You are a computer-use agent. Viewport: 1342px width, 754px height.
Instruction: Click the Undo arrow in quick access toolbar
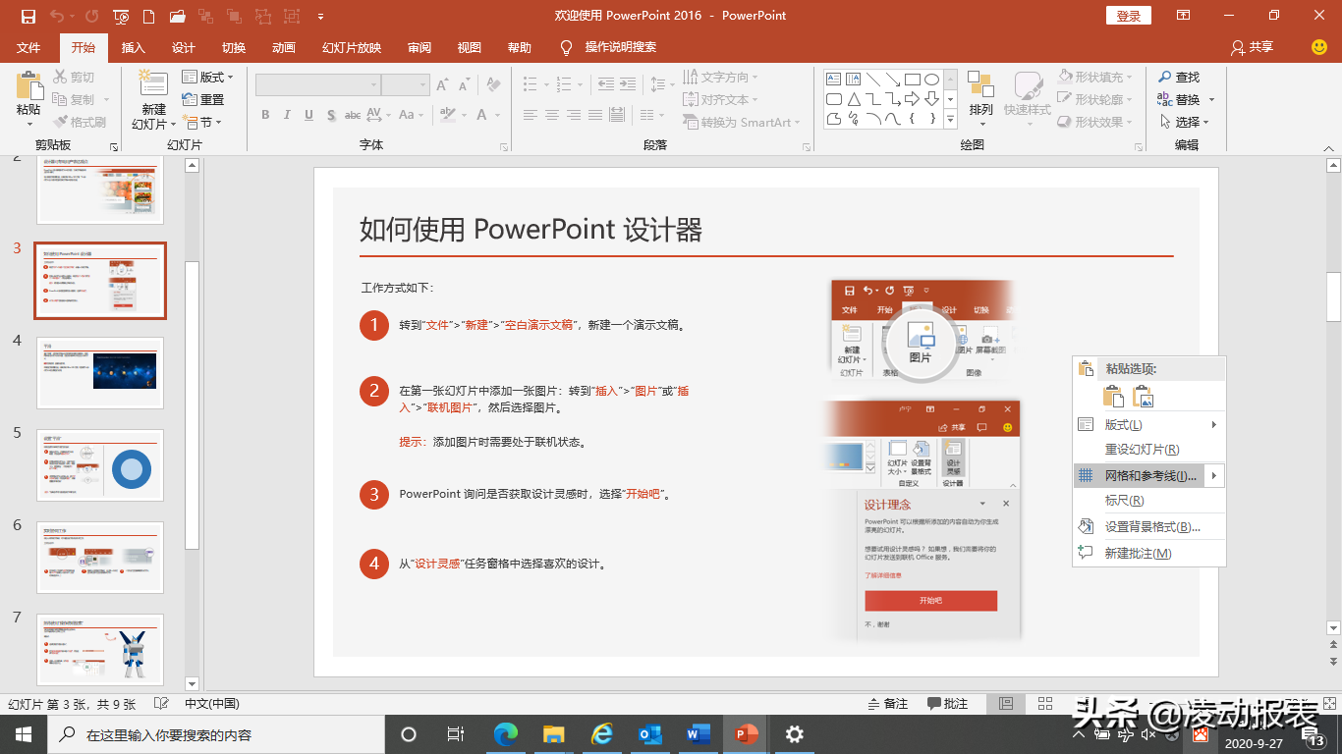click(56, 16)
